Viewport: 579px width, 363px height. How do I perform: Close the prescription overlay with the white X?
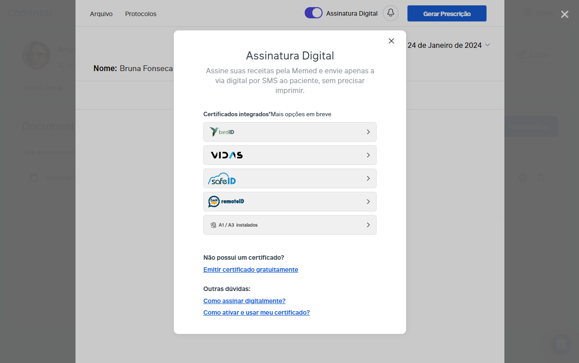(x=565, y=14)
